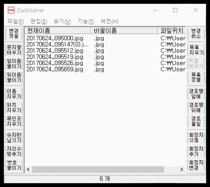Click the 자리수 맞추기 button
Image resolution: width=210 pixels, height=187 pixels.
[14, 151]
